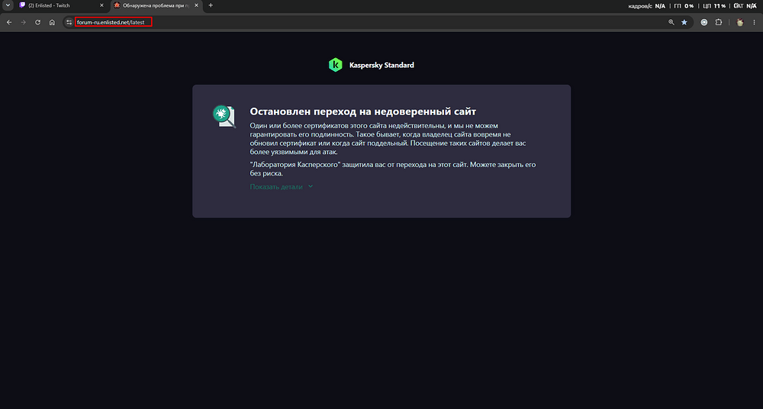Open the browser home page
The image size is (763, 409).
click(x=52, y=22)
